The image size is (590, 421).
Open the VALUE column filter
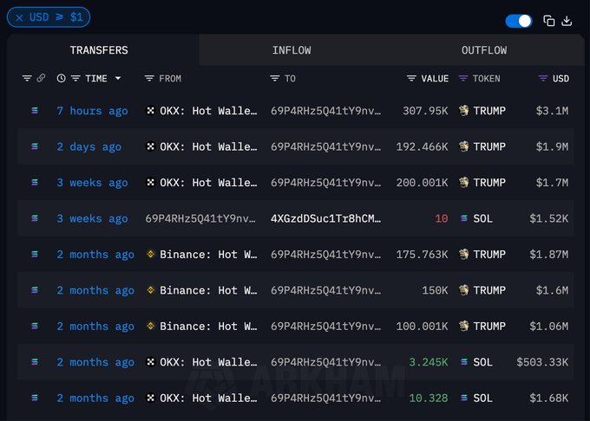[411, 78]
